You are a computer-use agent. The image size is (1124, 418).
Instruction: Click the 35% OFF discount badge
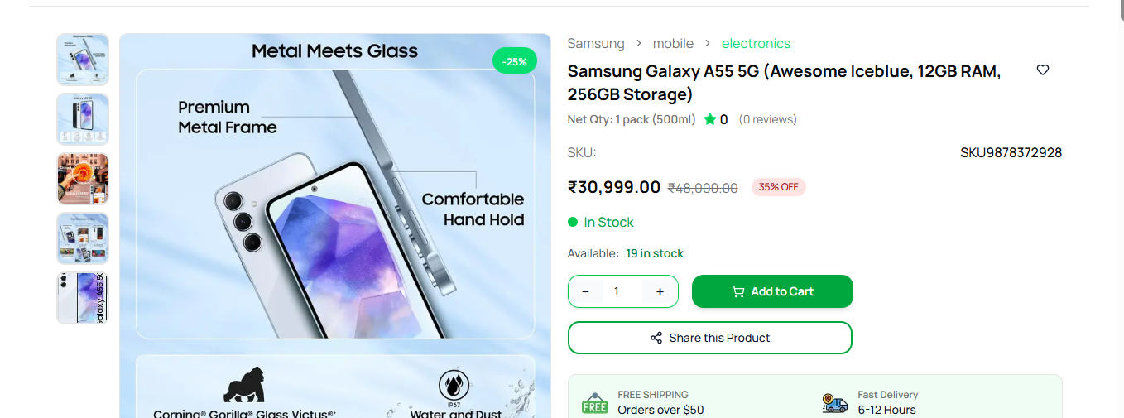778,187
